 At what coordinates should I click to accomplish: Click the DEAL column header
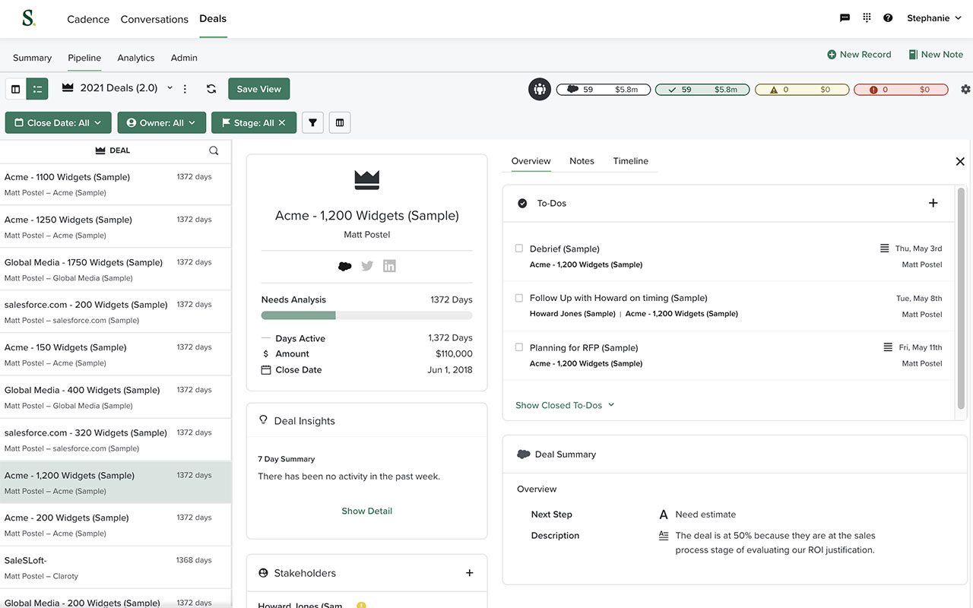tap(113, 150)
